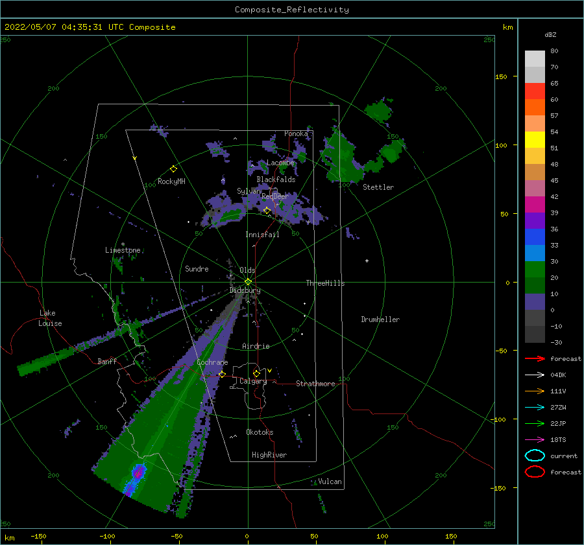Click the yellow diamond marker below Cochrane
This screenshot has height=545, width=584.
222,374
